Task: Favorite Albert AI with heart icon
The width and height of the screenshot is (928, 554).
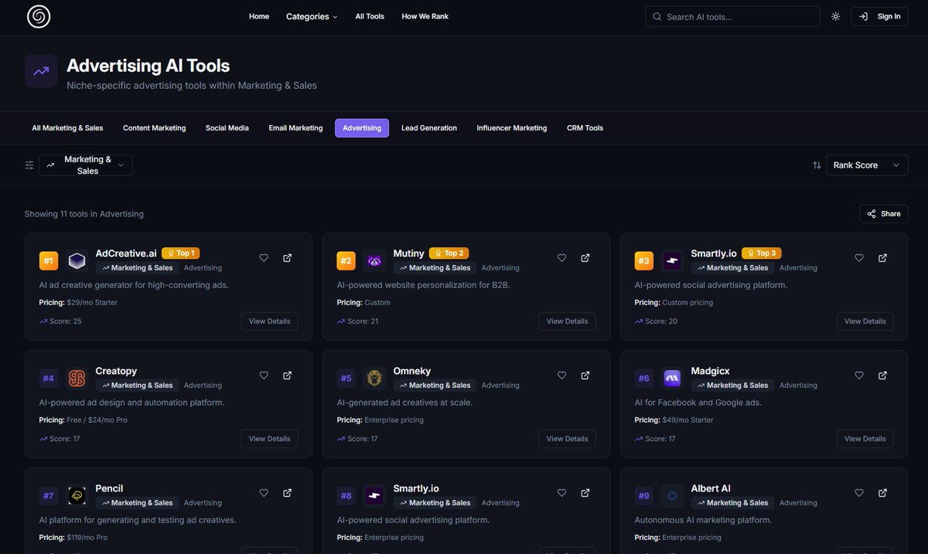Action: pyautogui.click(x=859, y=493)
